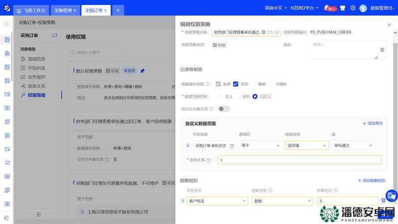Image resolution: width=398 pixels, height=224 pixels.
Task: Click the globe icon beside description box
Action: 382,50
